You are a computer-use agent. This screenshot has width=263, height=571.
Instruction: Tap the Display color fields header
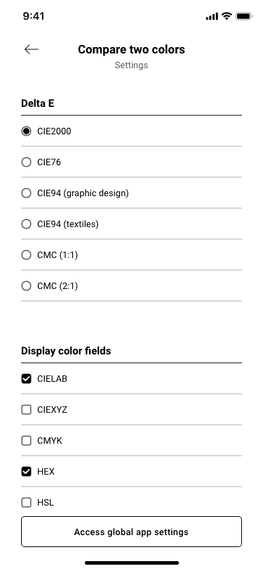(x=66, y=351)
